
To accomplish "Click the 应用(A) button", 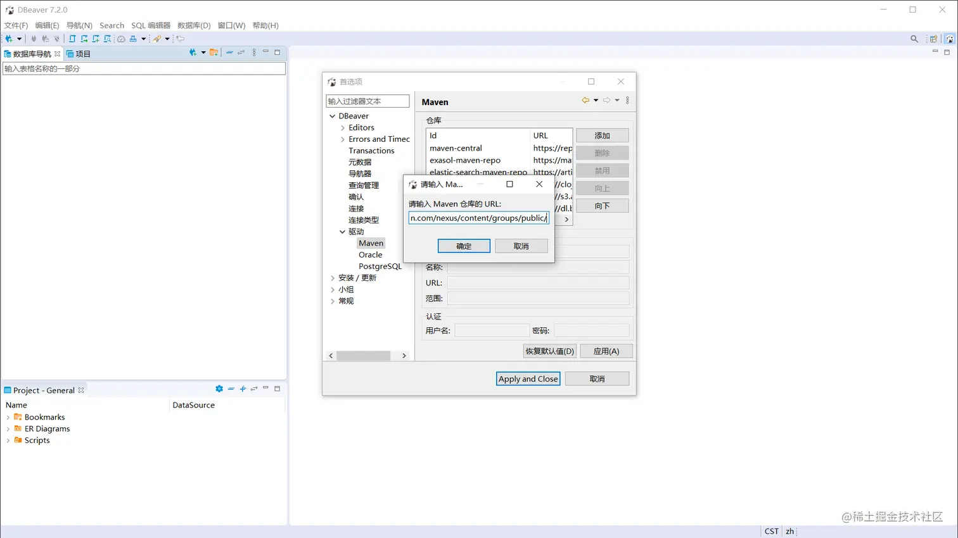I will tap(606, 351).
